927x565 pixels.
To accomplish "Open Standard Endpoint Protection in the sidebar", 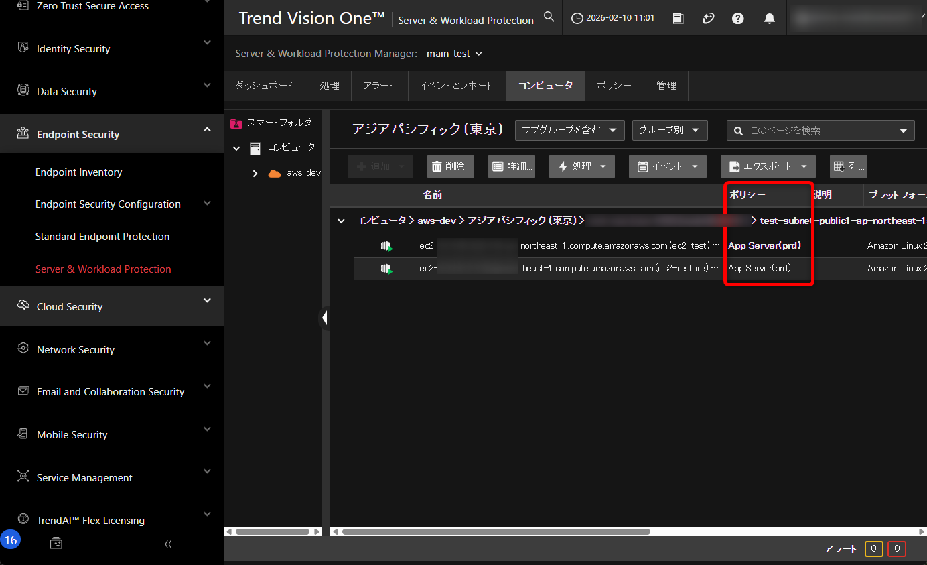I will tap(102, 237).
